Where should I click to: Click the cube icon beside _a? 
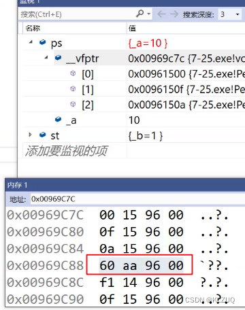pos(59,119)
